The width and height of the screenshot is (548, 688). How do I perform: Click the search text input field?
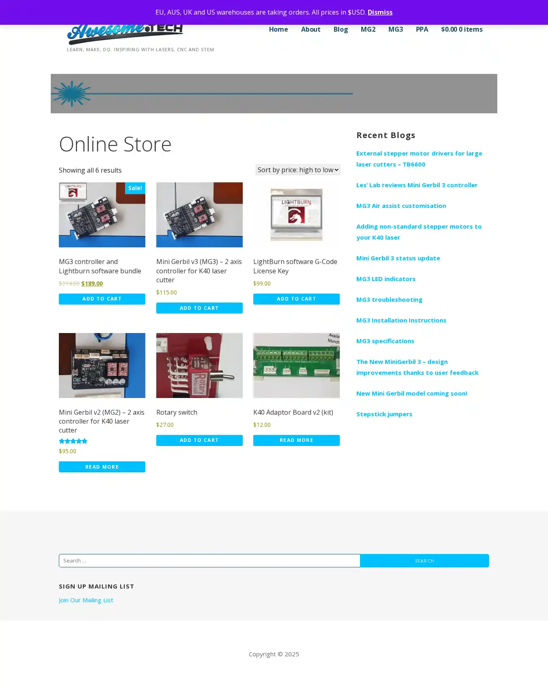click(x=209, y=560)
